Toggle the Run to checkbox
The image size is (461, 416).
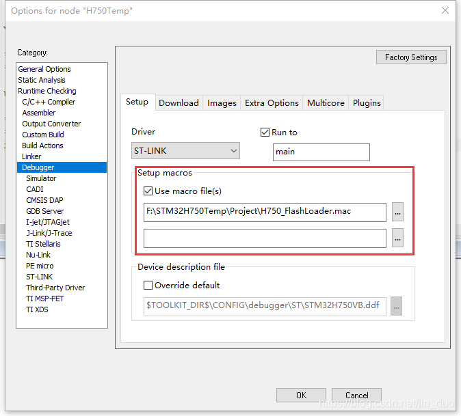265,132
